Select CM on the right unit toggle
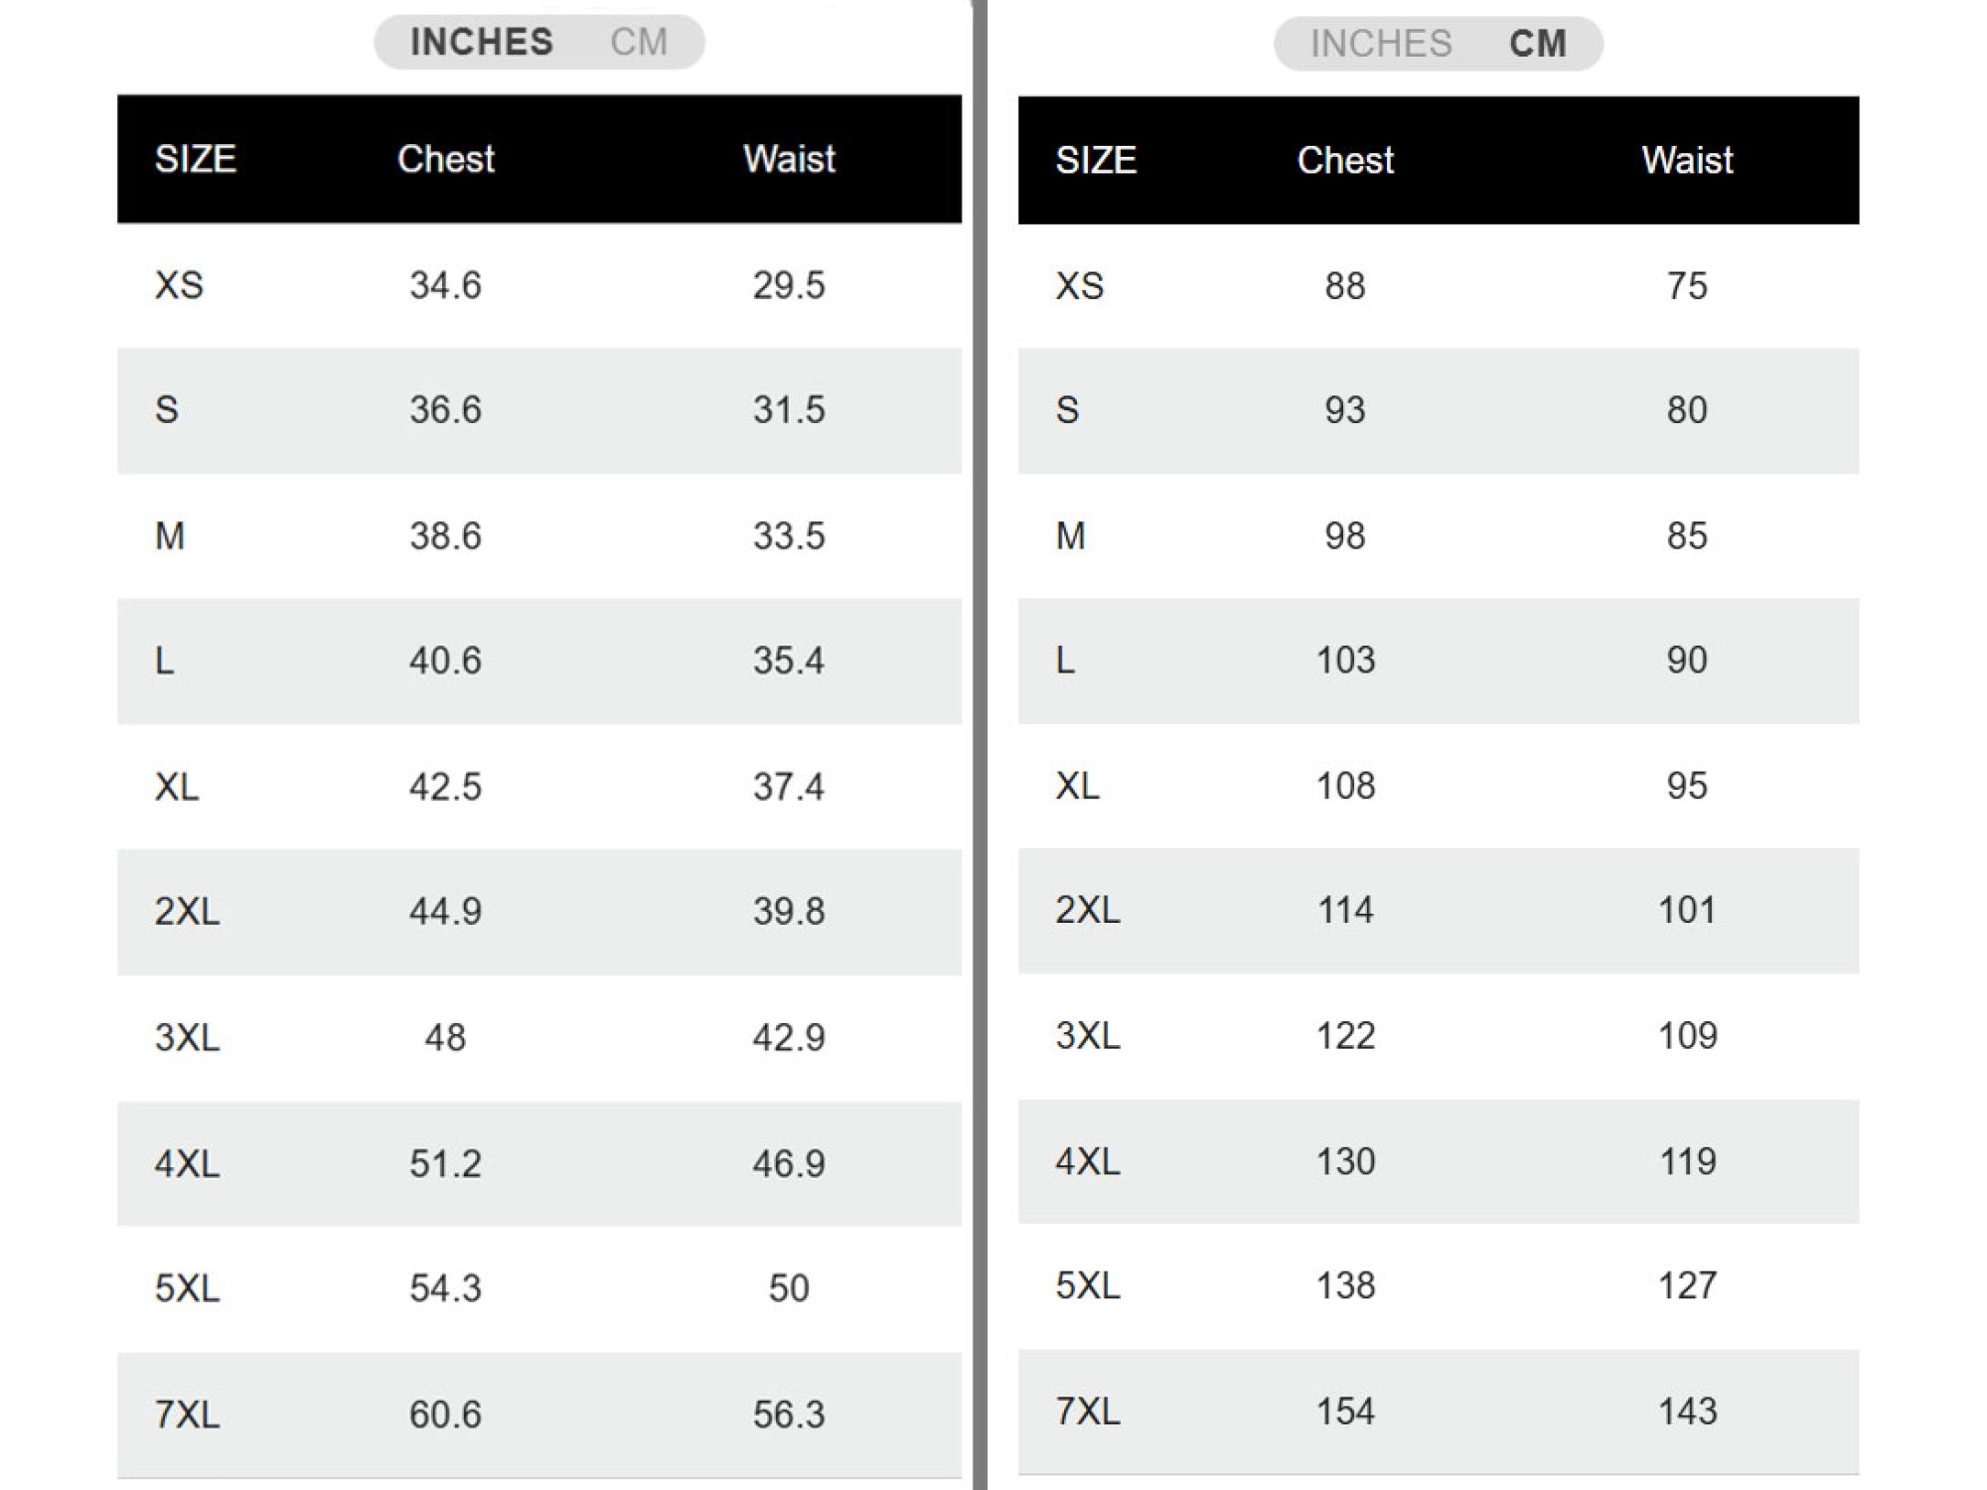The image size is (1987, 1490). point(1538,44)
